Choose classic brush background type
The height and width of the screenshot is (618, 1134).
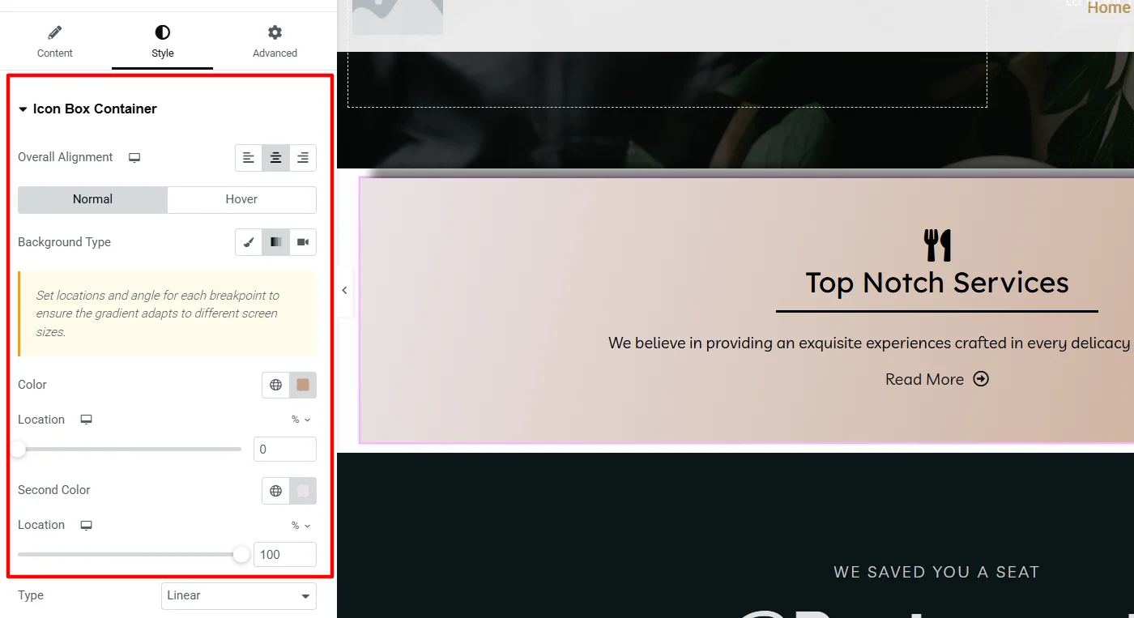click(x=249, y=242)
